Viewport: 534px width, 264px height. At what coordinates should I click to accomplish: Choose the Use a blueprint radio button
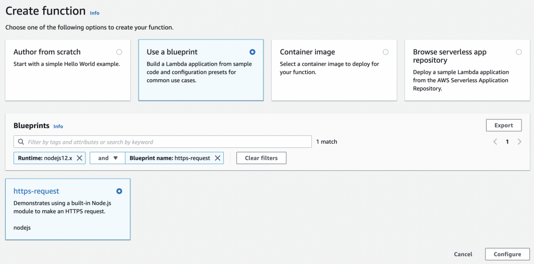[252, 52]
